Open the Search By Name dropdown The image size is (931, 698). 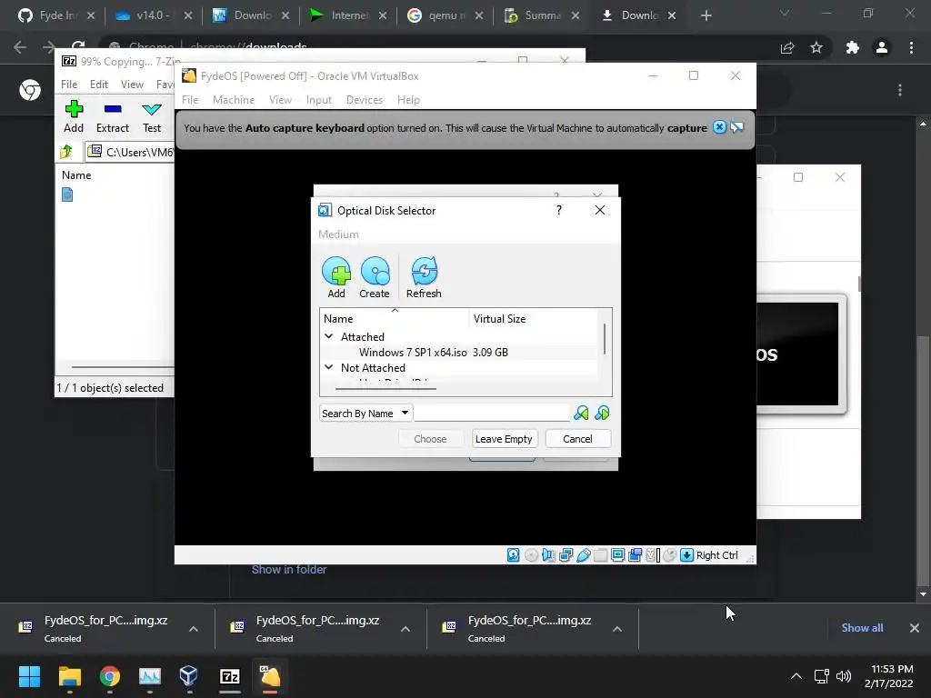pyautogui.click(x=365, y=414)
